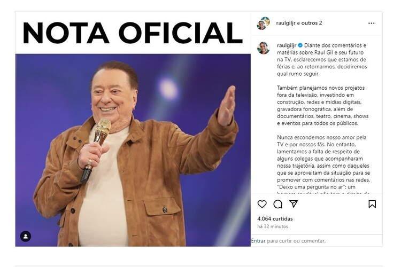Click the Raul Gil photo in the post
This screenshot has height=267, width=401.
[133, 150]
